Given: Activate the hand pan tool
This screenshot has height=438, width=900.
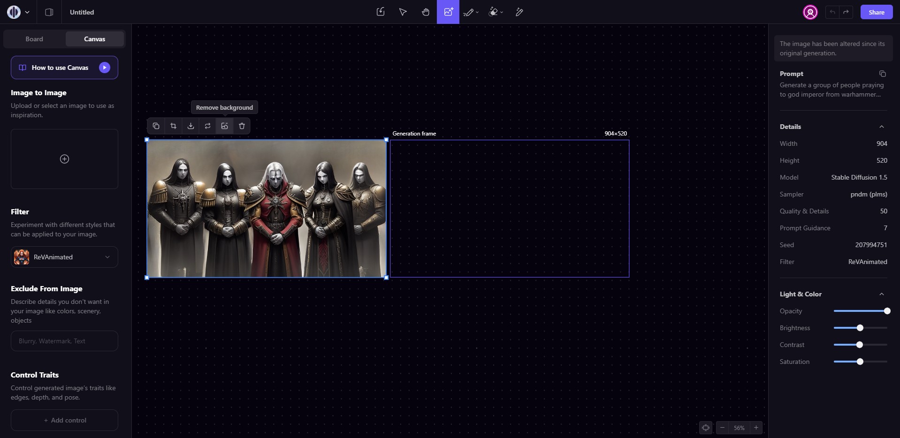Looking at the screenshot, I should 426,12.
